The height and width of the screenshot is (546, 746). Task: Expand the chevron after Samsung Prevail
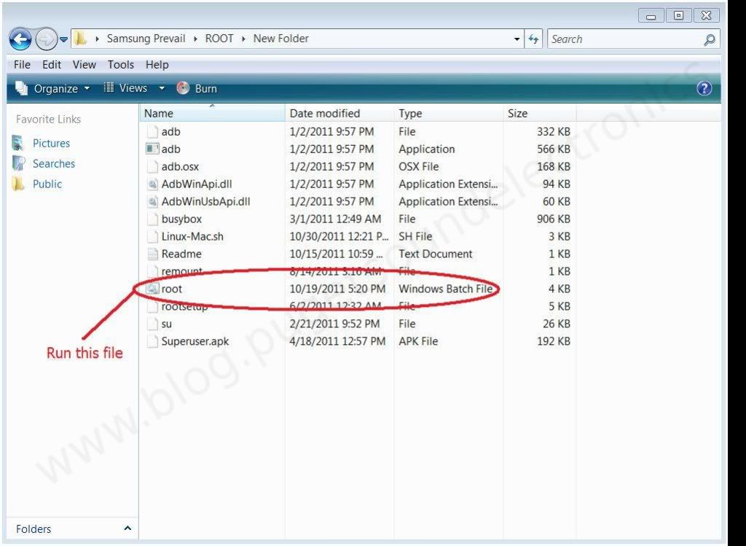[x=195, y=39]
